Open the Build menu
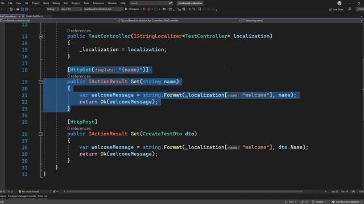The image size is (364, 204). click(46, 3)
